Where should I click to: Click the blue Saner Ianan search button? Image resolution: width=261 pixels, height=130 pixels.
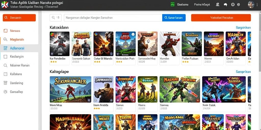[x=174, y=18]
